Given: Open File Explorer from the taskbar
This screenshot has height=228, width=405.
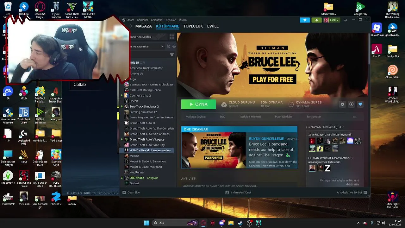Looking at the screenshot, I should 231,223.
